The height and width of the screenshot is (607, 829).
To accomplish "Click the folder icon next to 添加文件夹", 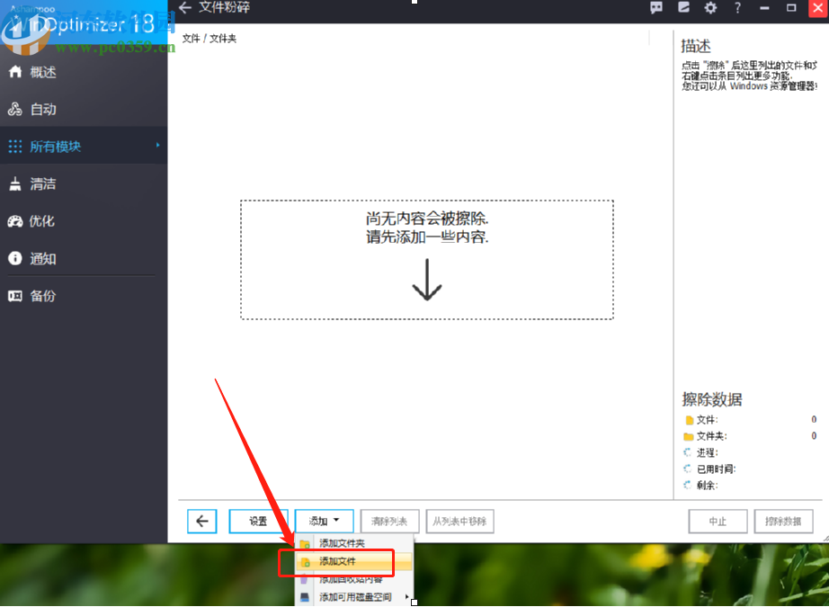I will tap(305, 544).
